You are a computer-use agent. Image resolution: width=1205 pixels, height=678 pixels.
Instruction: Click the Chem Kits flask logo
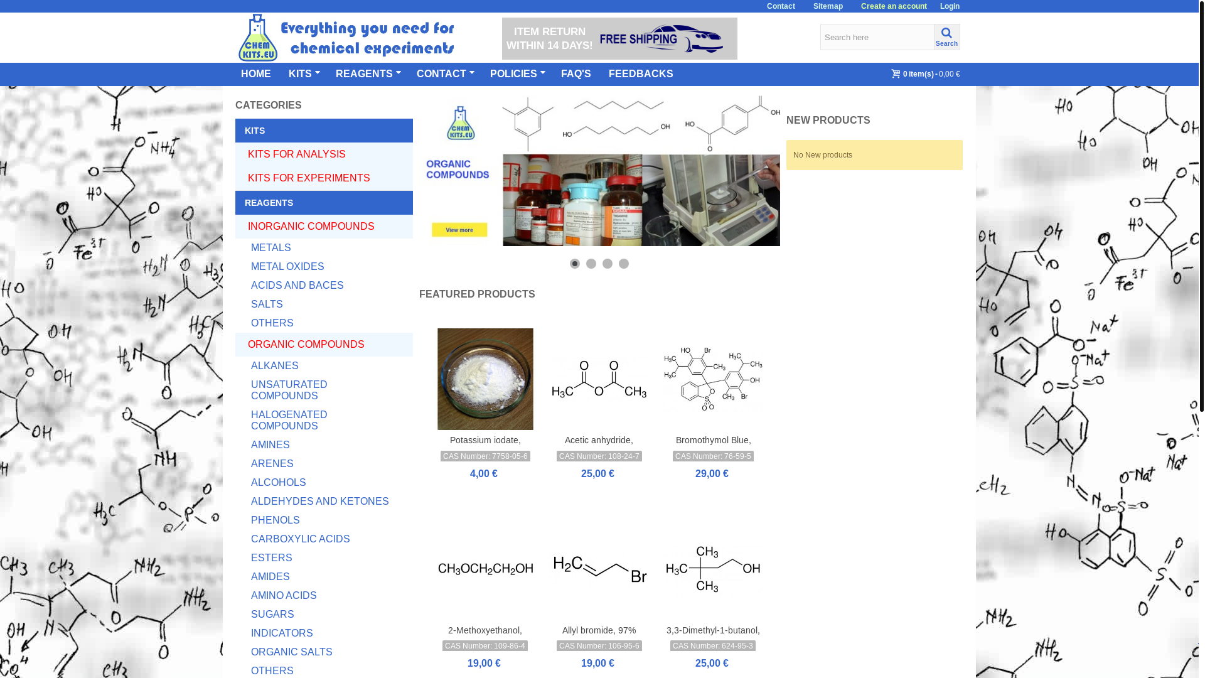258,38
